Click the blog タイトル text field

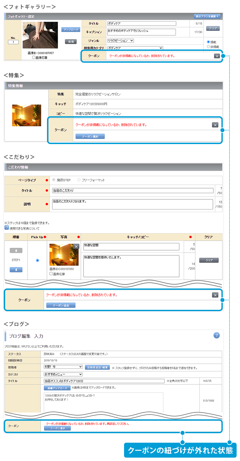[x=104, y=381]
